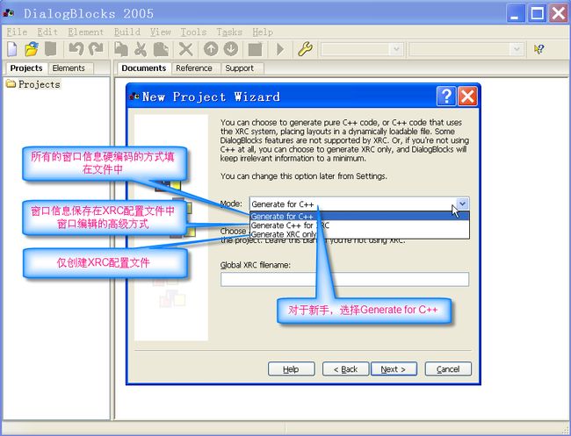Click the DialogBlocks title bar app icon
Screen dimensions: 571x436
tap(9, 13)
